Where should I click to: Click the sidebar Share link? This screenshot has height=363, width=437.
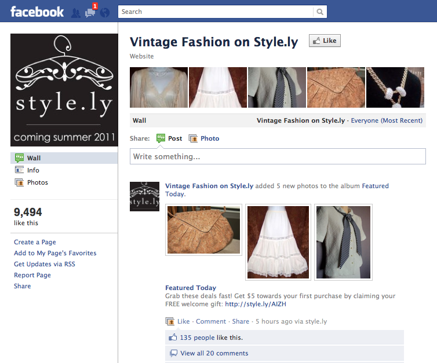(22, 286)
